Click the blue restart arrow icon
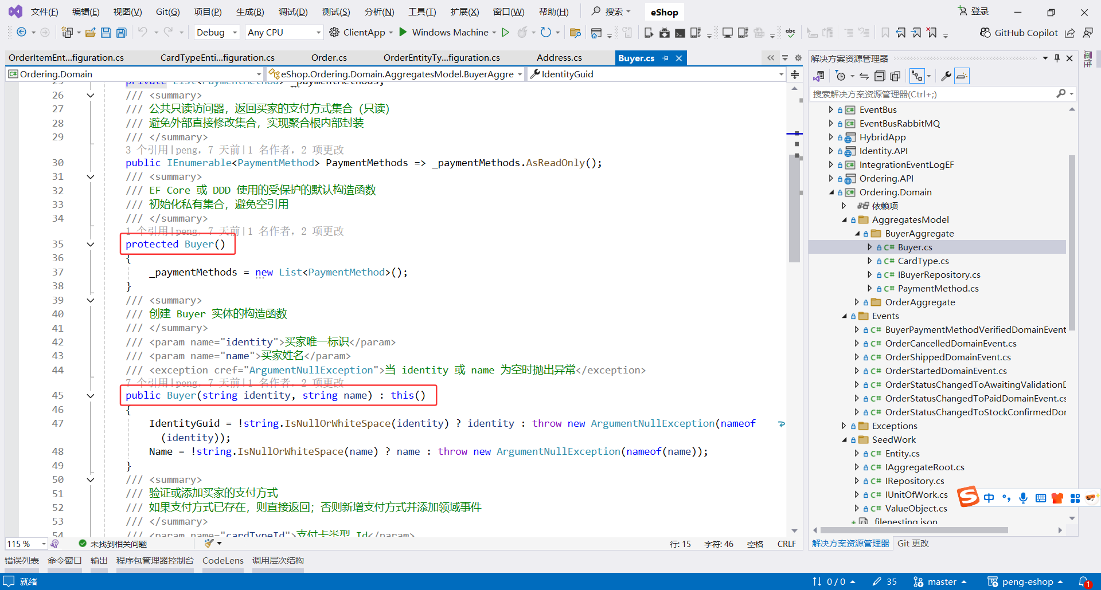 pos(546,33)
